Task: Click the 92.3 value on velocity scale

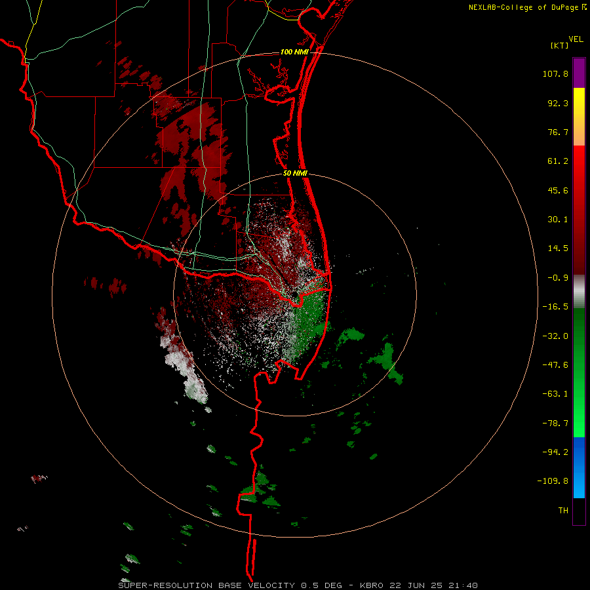Action: point(558,103)
